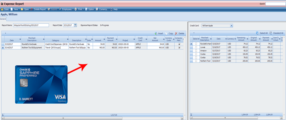This screenshot has width=286, height=120.
Task: Click the greyed Submit toolbar button
Action: point(52,9)
